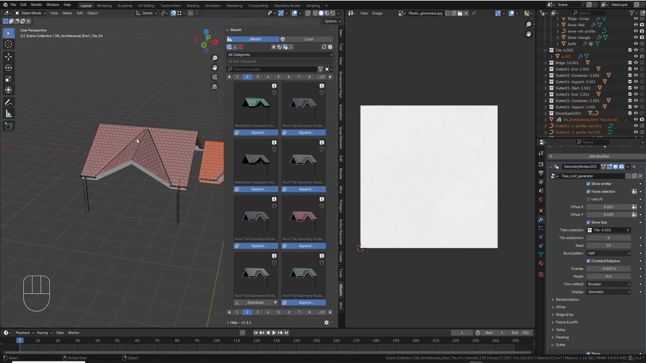
Task: Click the pin image icon in the image editor
Action: pyautogui.click(x=474, y=13)
